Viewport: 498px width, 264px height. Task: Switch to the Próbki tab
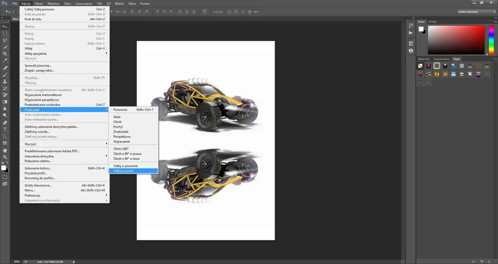(432, 21)
